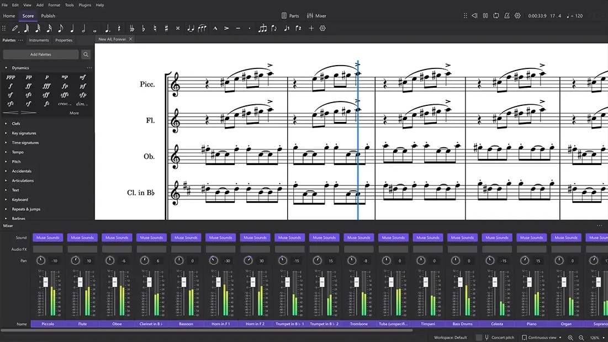Click the rewind playback icon
This screenshot has height=342, width=608.
pyautogui.click(x=474, y=15)
